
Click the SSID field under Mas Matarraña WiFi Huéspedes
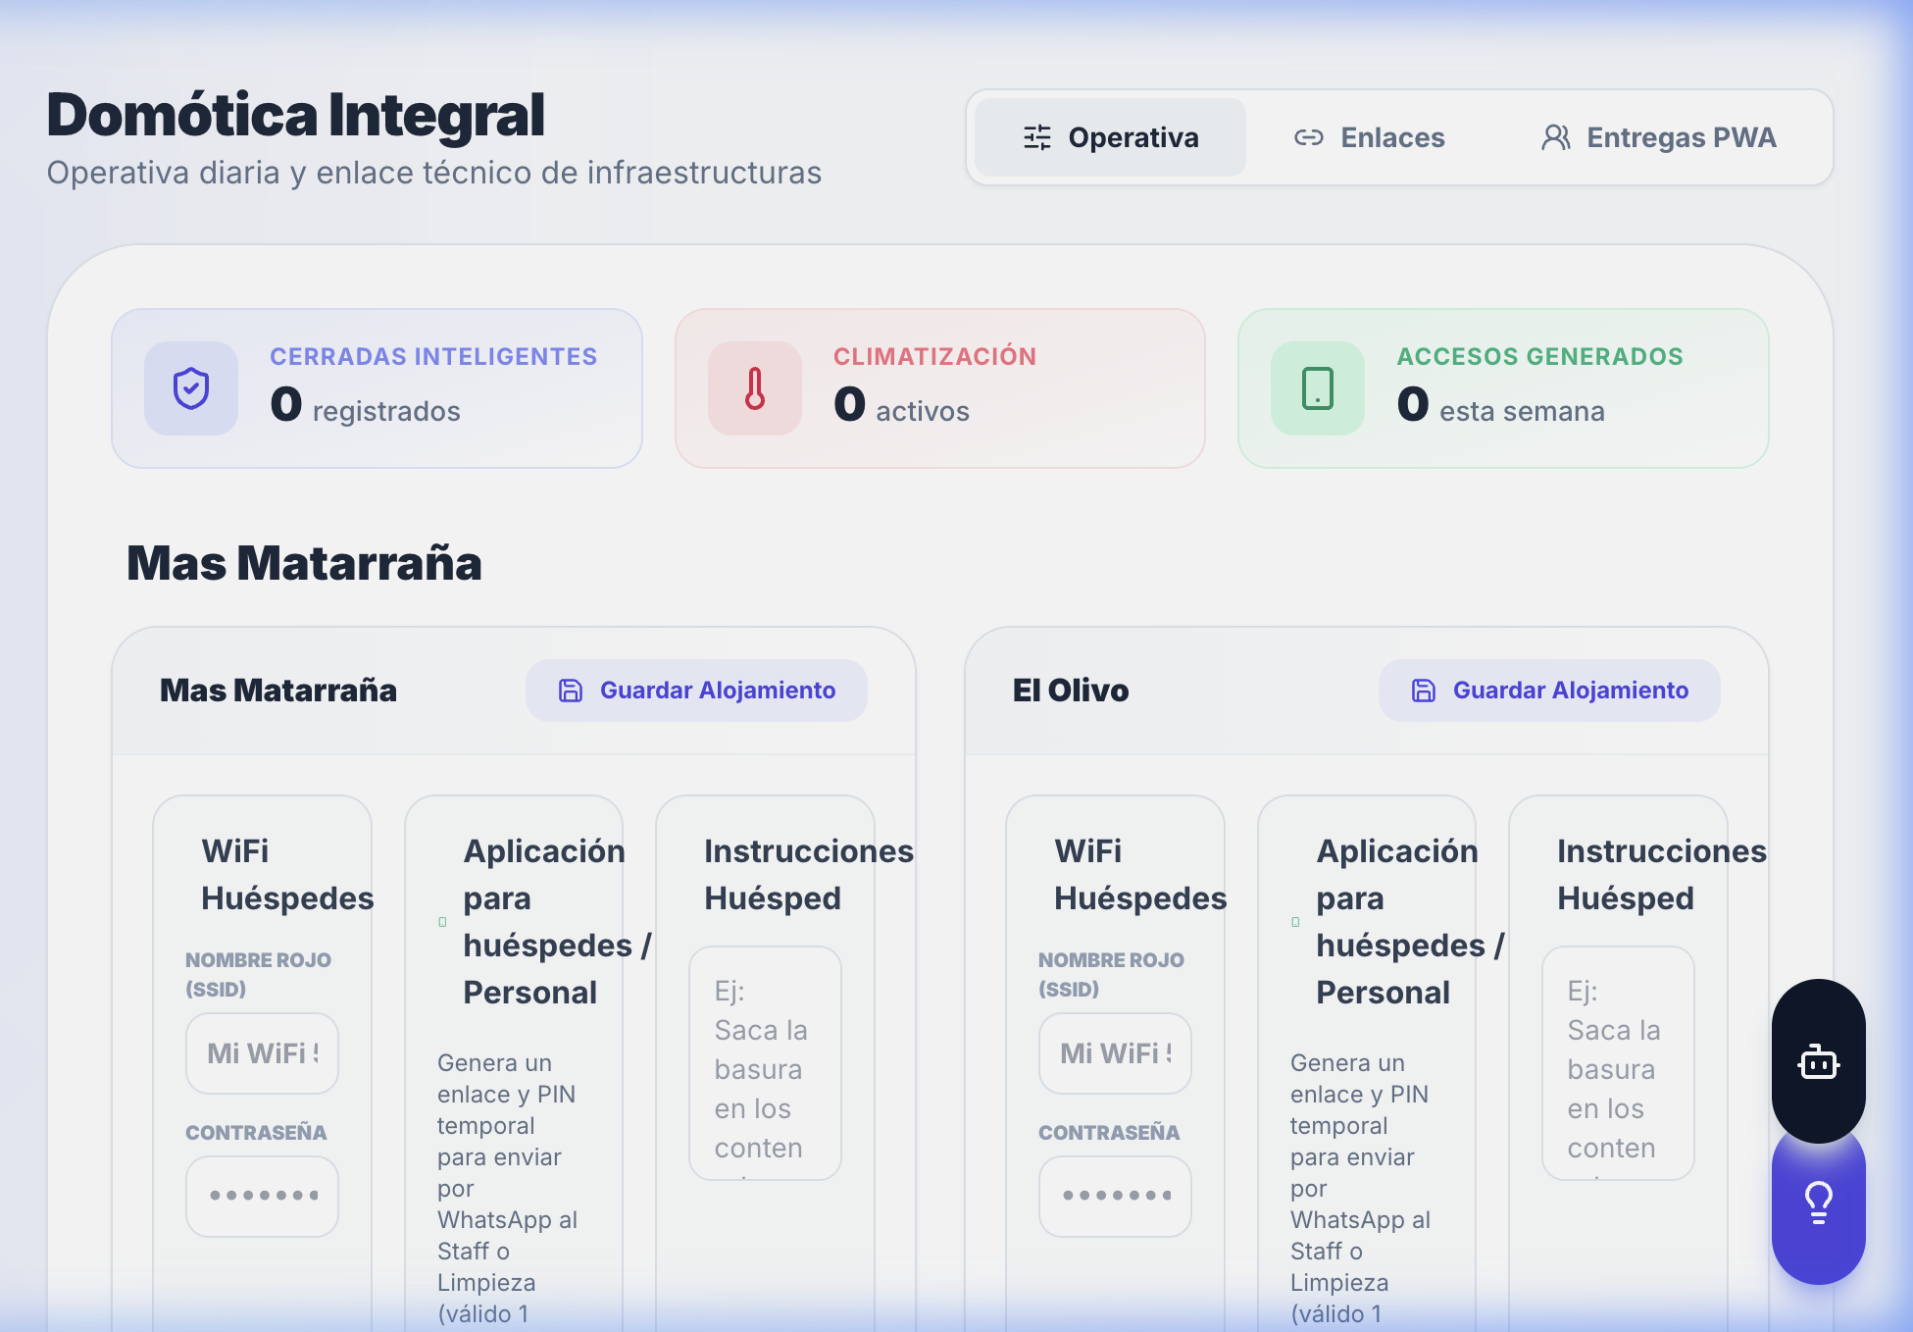(261, 1052)
